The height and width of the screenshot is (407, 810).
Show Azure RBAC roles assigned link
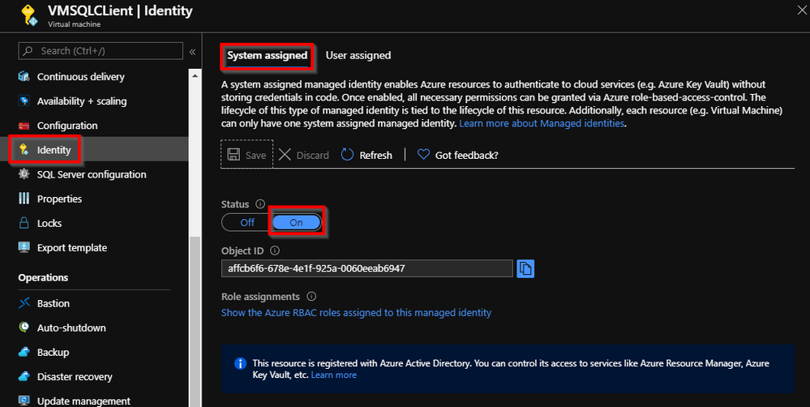click(356, 312)
